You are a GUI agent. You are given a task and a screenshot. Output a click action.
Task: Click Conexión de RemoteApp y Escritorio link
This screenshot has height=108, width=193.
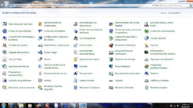click(x=22, y=38)
